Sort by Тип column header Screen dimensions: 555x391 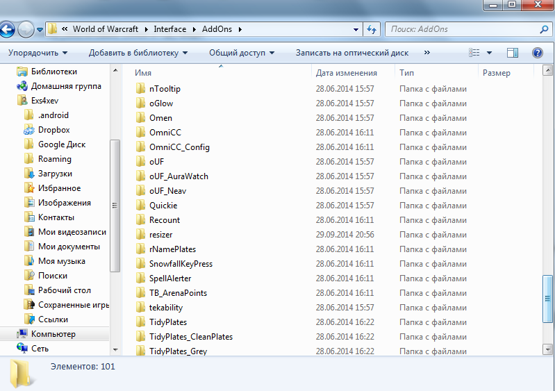point(406,73)
